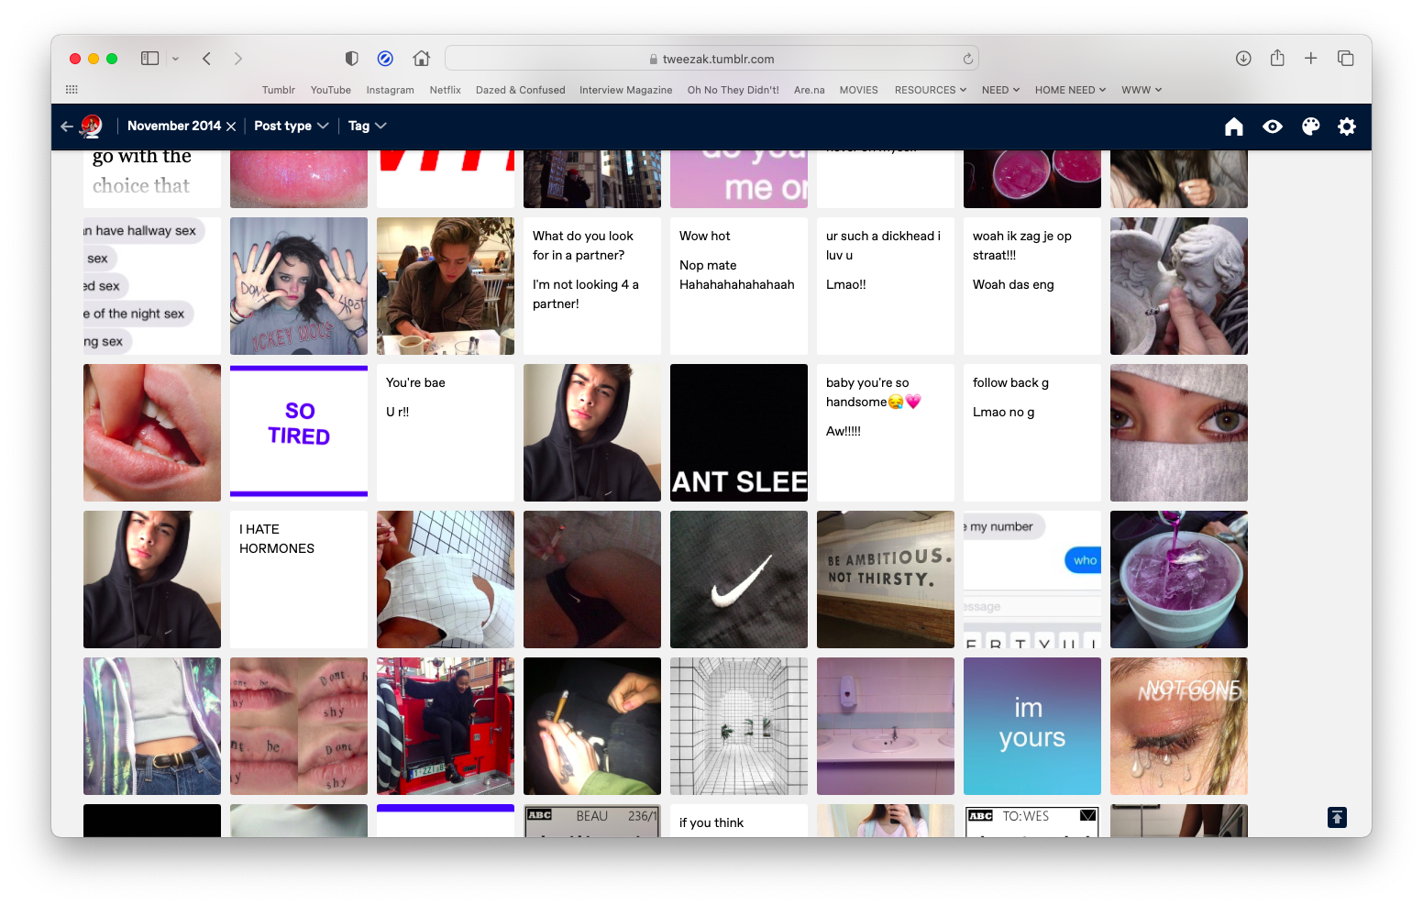Show Safari downloads list

(1243, 59)
